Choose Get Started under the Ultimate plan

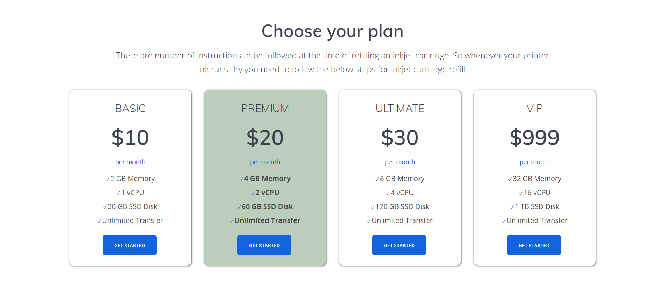coord(399,245)
